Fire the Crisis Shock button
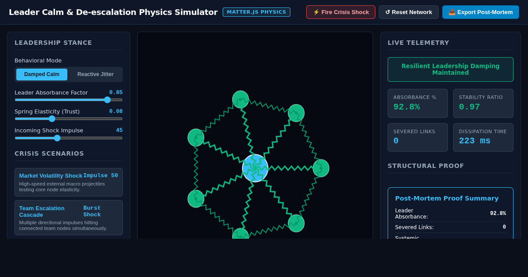This screenshot has height=277, width=528. click(x=341, y=12)
